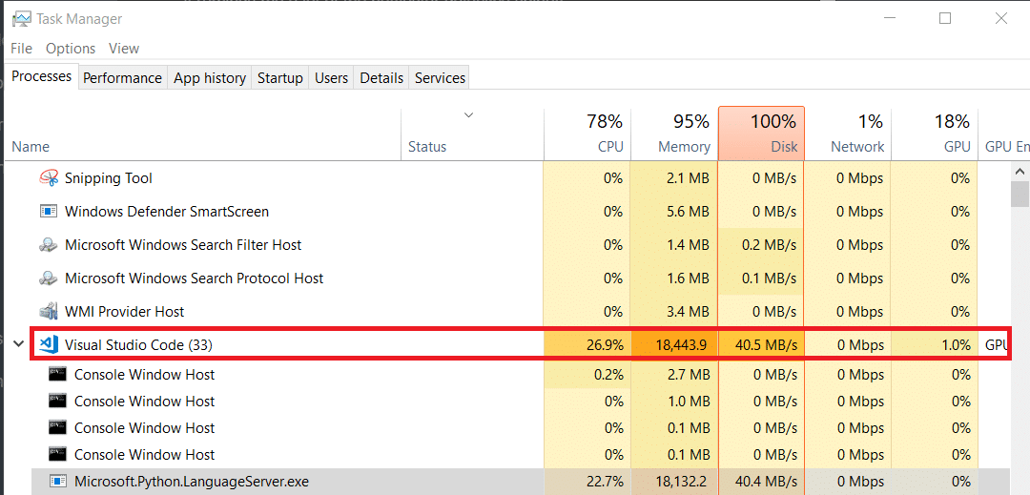Switch to the Services tab
Image resolution: width=1030 pixels, height=495 pixels.
[x=440, y=78]
